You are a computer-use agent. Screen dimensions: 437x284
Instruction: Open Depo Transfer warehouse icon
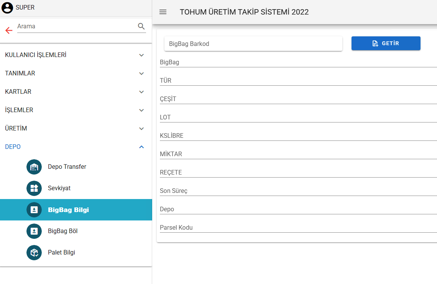34,167
